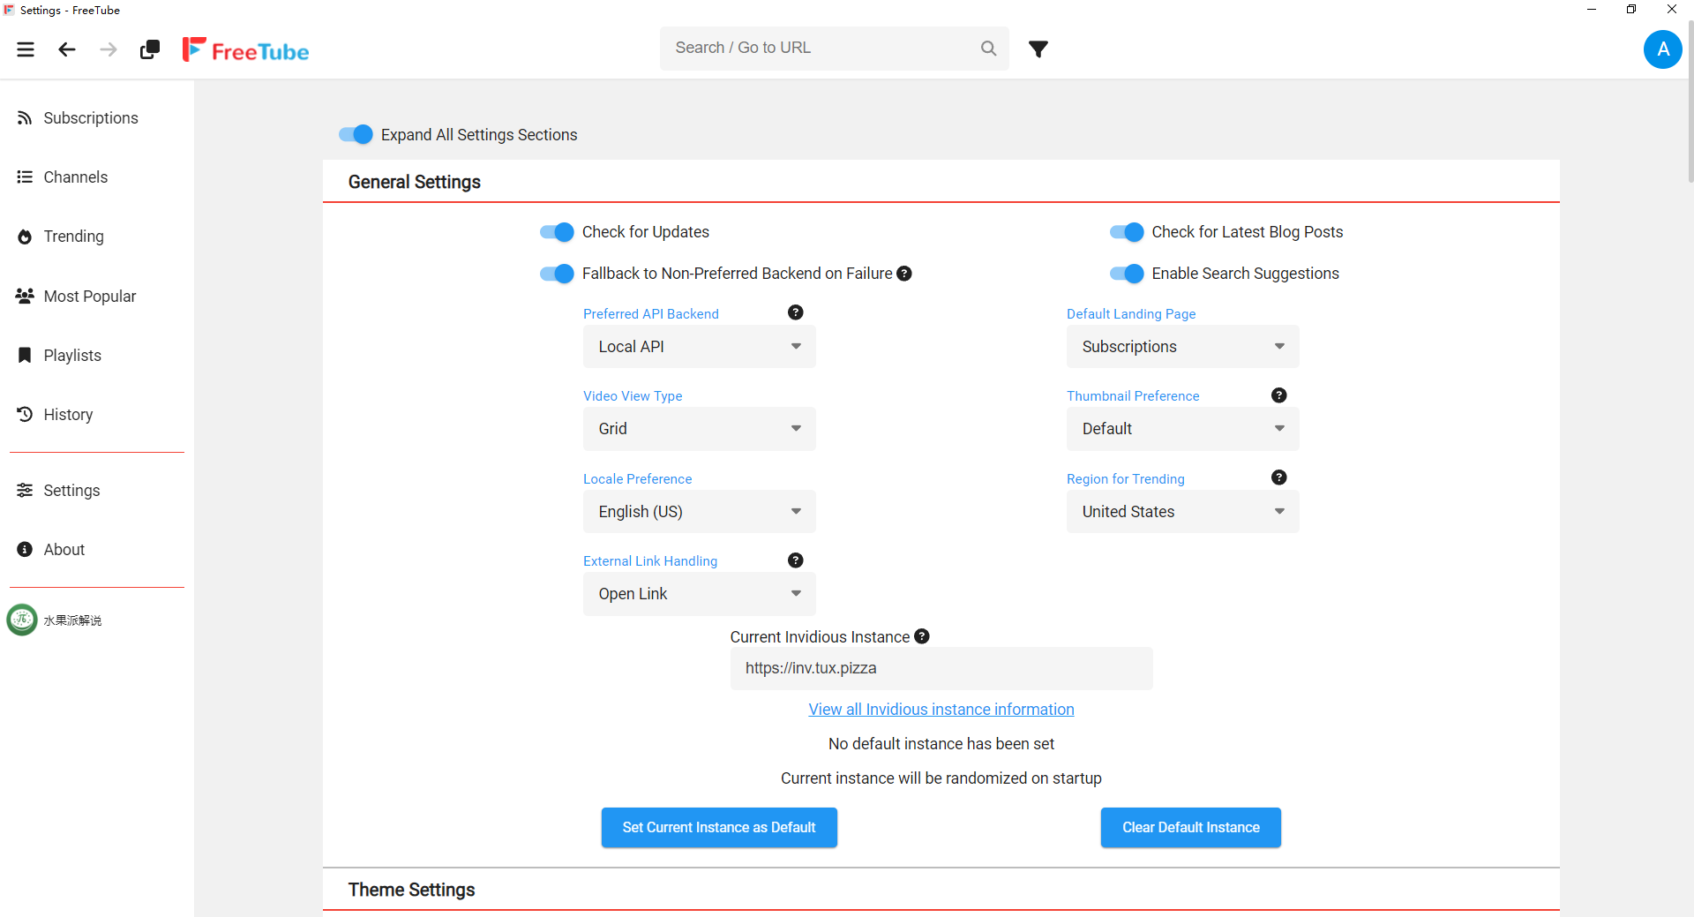
Task: Open Video View Type dropdown
Action: coord(699,429)
